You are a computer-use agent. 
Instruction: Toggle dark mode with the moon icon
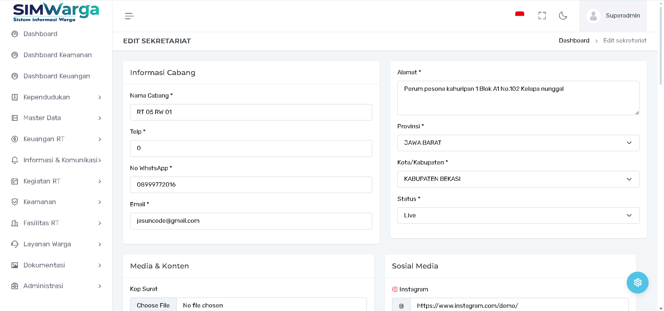[x=563, y=16]
